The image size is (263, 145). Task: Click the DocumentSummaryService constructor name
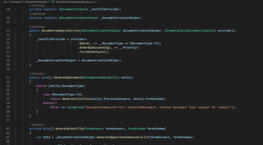coord(60,30)
